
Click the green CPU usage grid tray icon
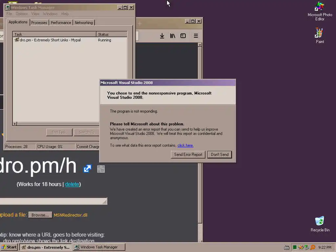(x=295, y=247)
